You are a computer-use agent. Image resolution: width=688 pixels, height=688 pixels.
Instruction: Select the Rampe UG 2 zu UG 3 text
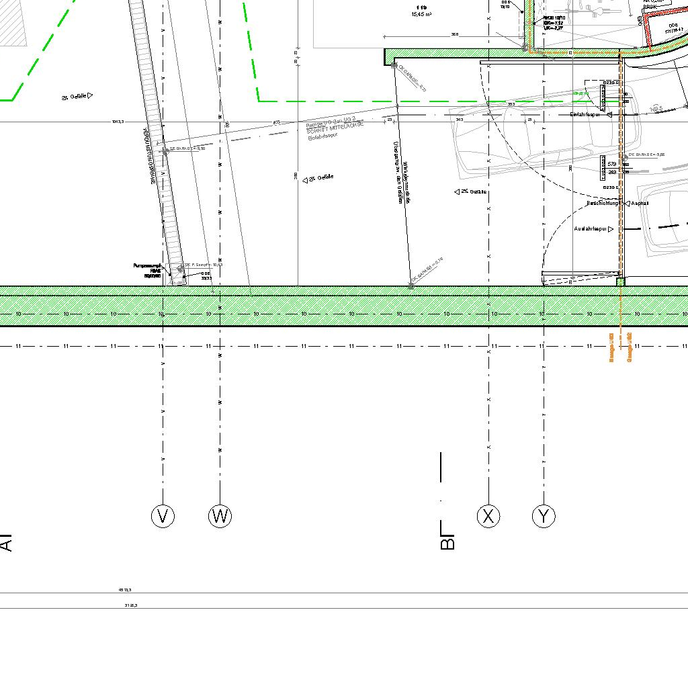pyautogui.click(x=331, y=123)
